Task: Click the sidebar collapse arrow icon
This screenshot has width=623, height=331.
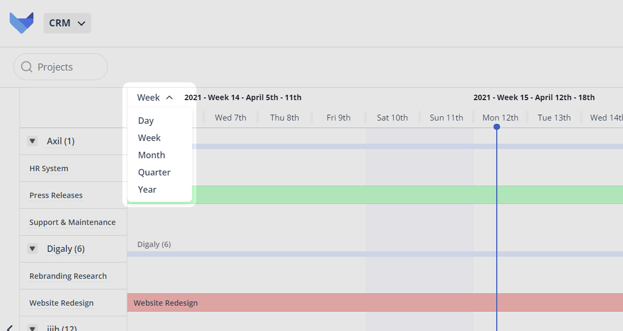Action: 10,327
